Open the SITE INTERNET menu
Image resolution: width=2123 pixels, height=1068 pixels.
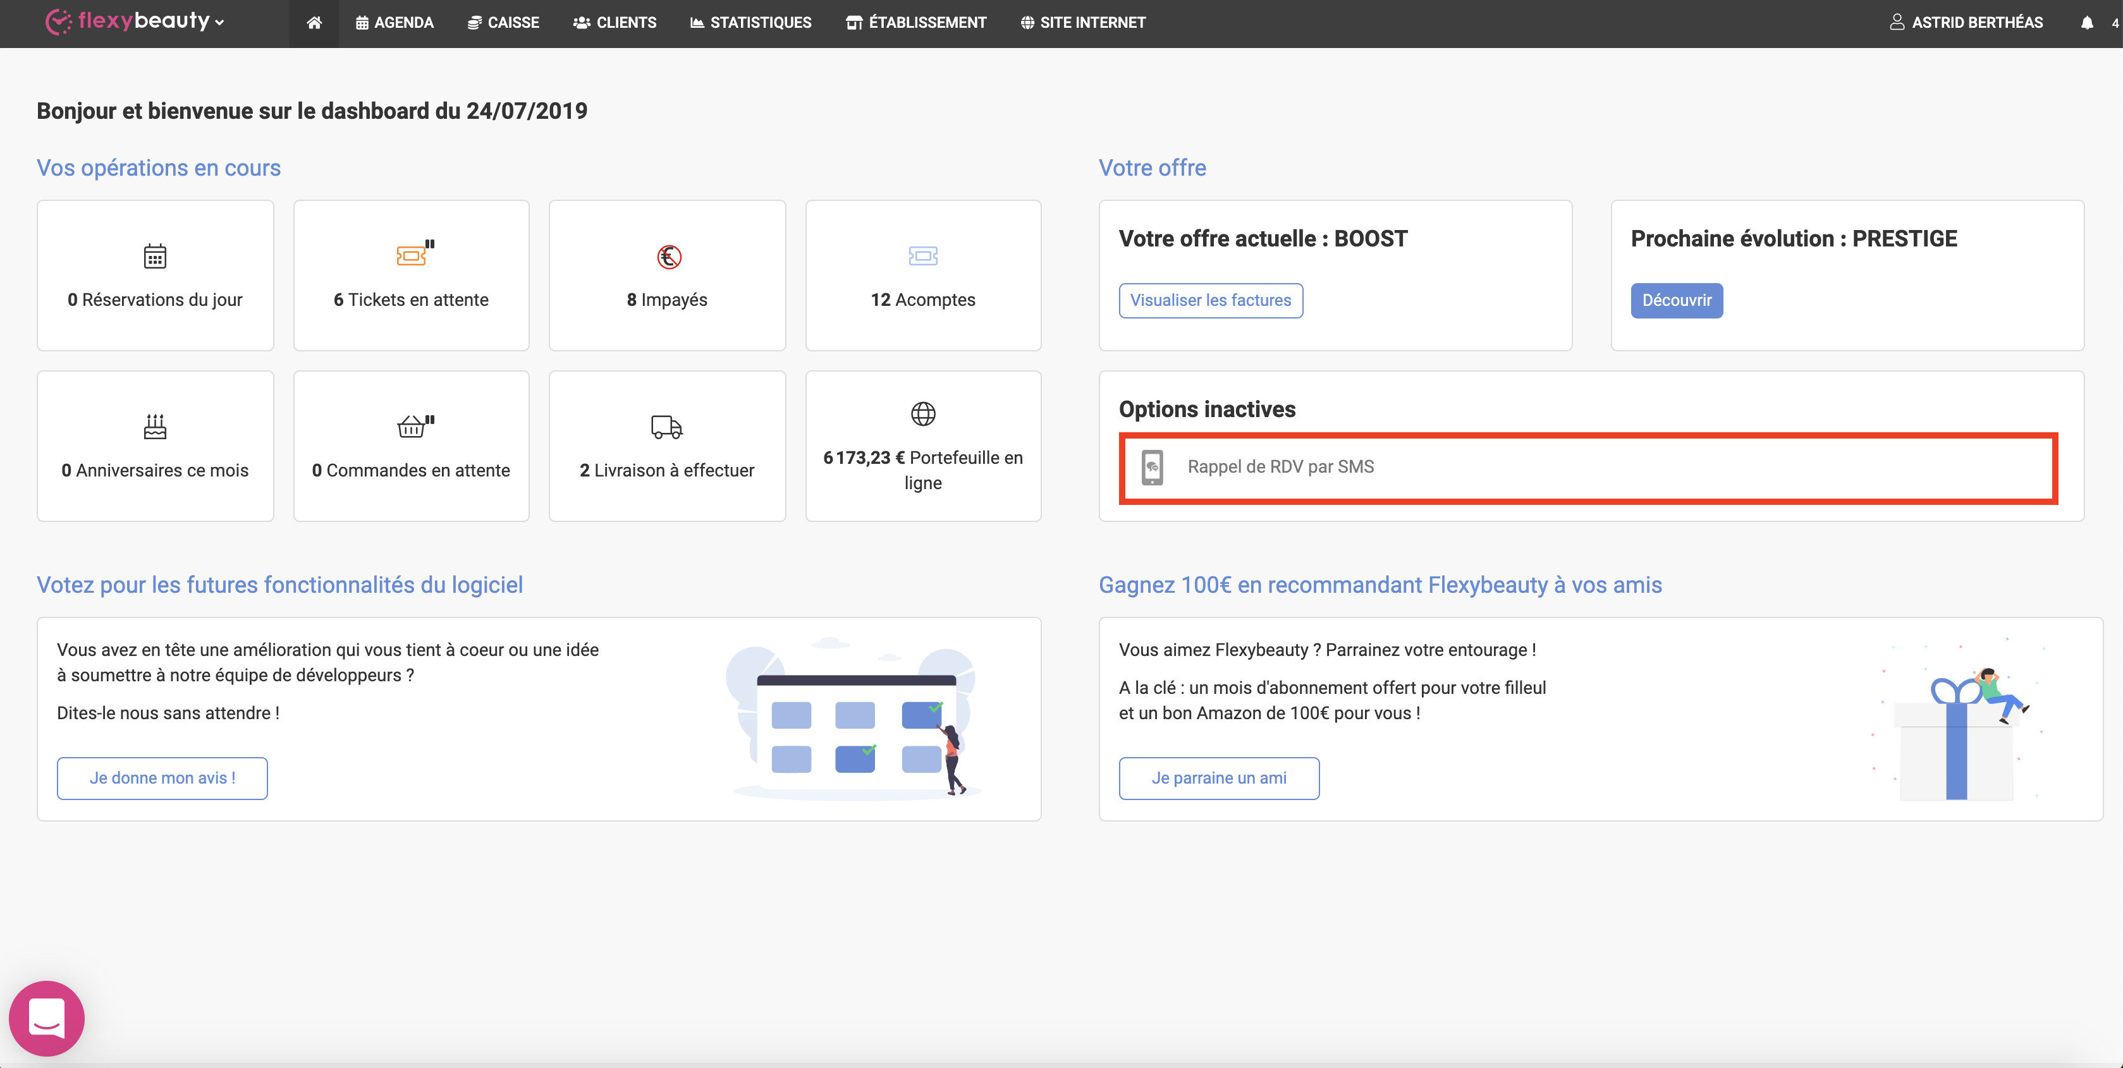coord(1083,23)
